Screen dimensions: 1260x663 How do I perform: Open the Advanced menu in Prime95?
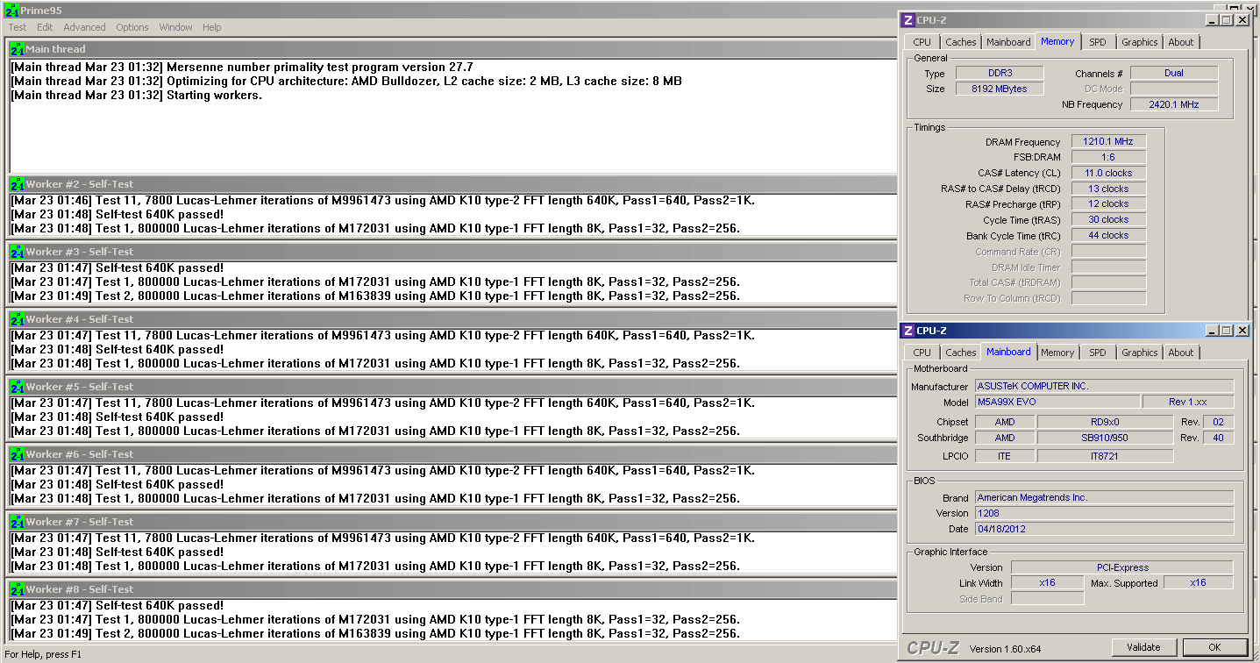click(x=84, y=27)
